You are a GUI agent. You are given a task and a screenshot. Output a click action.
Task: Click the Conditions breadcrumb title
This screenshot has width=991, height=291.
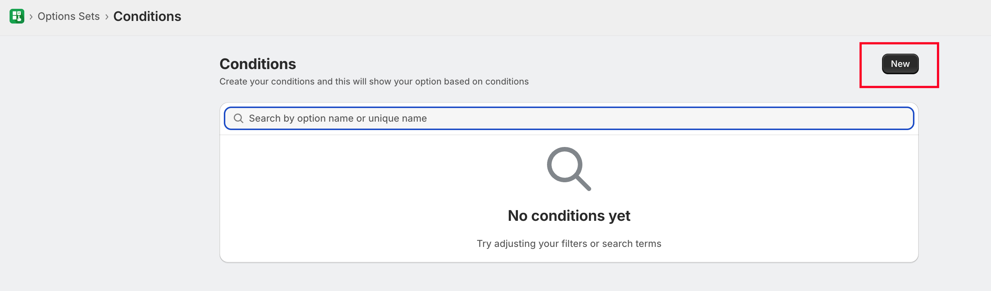(147, 16)
